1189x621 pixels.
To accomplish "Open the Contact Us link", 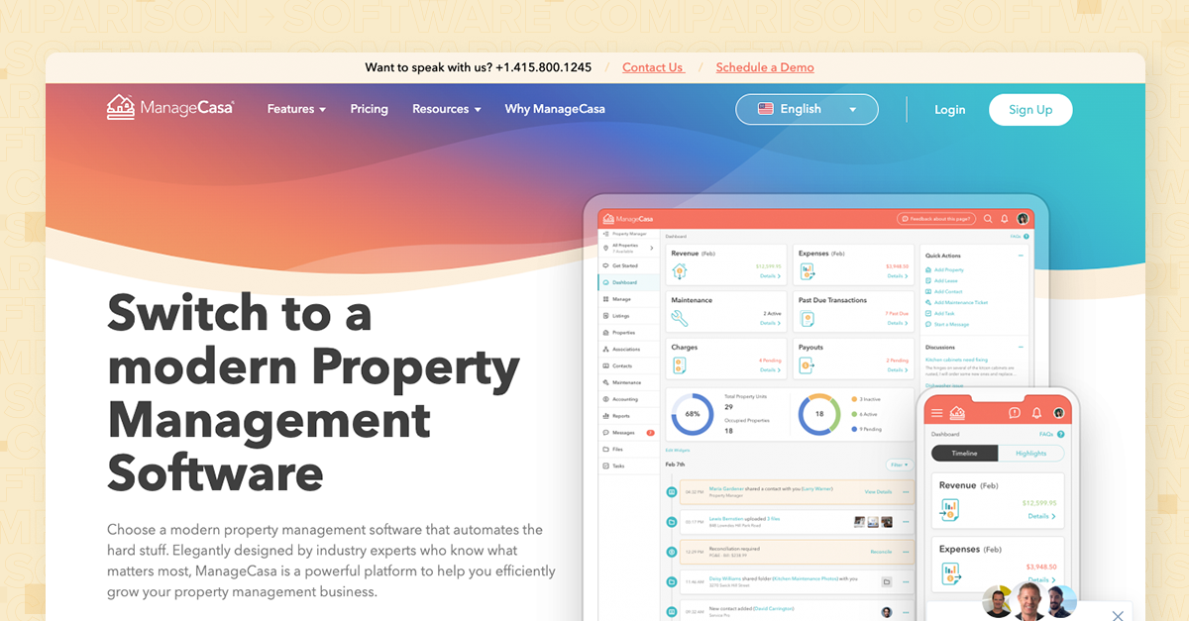I will pyautogui.click(x=652, y=67).
